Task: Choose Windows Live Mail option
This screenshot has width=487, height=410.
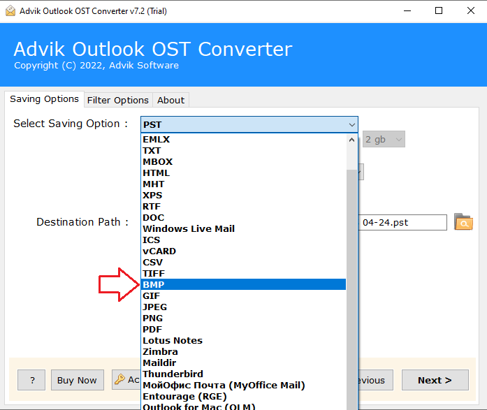Action: [x=243, y=228]
